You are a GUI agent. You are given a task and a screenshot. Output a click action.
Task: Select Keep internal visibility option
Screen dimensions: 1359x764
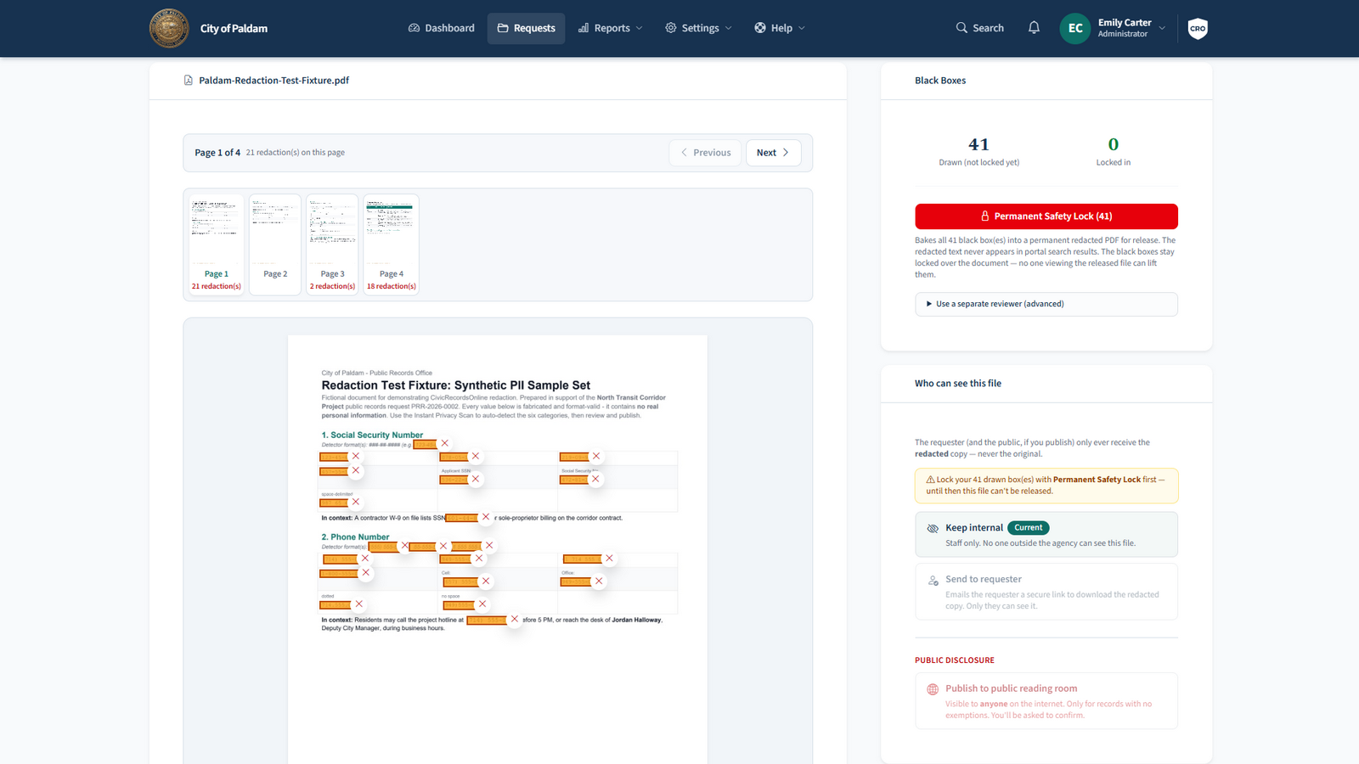1046,535
